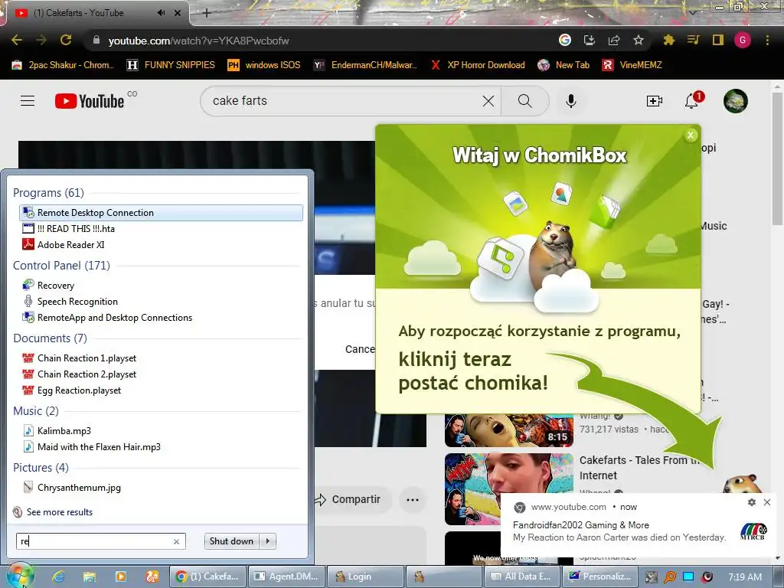Screen dimensions: 784x588
Task: Expand the Pictures (4) group header
Action: click(41, 468)
